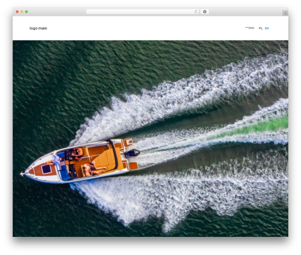Screen dimensions: 301x255
Task: Open the hamburger menu icon
Action: 250,28
